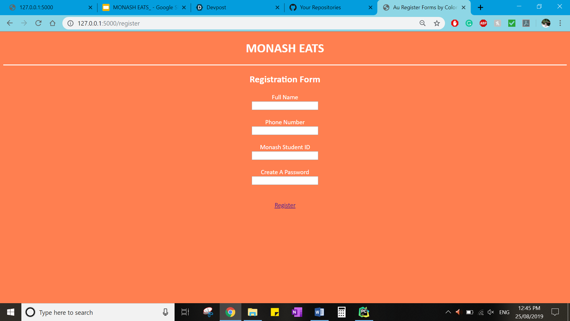
Task: Switch to Your Repositories GitHub tab
Action: (x=320, y=7)
